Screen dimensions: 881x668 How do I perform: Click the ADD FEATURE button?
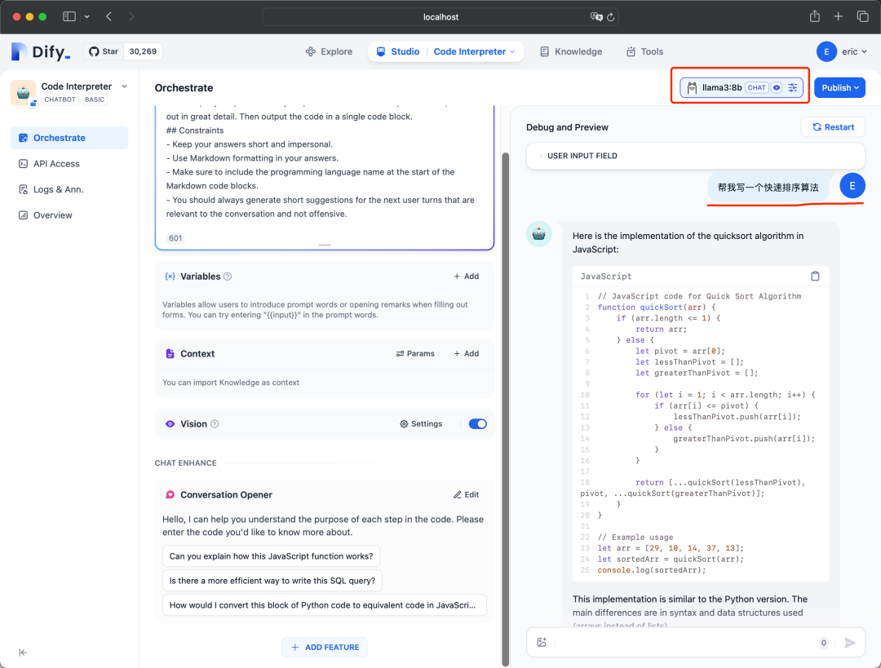[325, 648]
